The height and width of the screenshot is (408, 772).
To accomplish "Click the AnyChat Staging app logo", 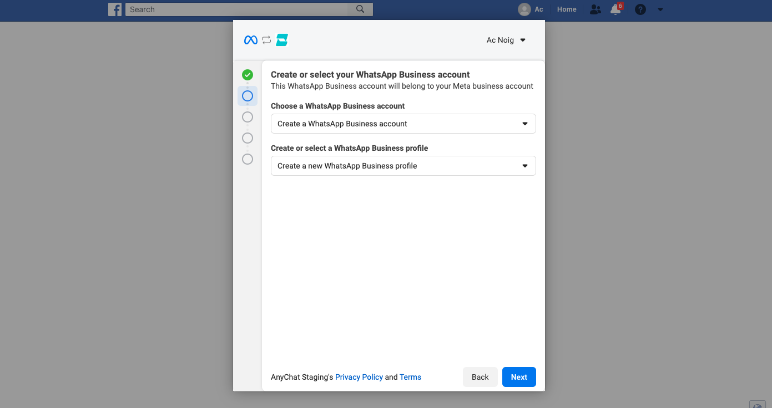I will click(282, 40).
